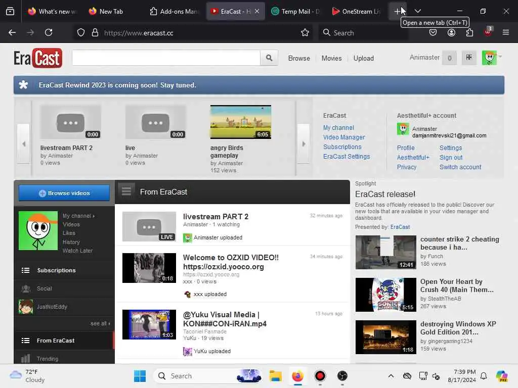The height and width of the screenshot is (388, 518).
Task: Go back to the previous page
Action: 12,33
